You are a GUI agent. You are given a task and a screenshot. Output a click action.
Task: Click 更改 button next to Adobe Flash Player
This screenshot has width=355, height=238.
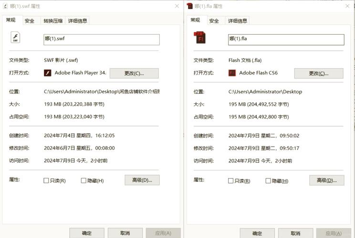tap(134, 73)
